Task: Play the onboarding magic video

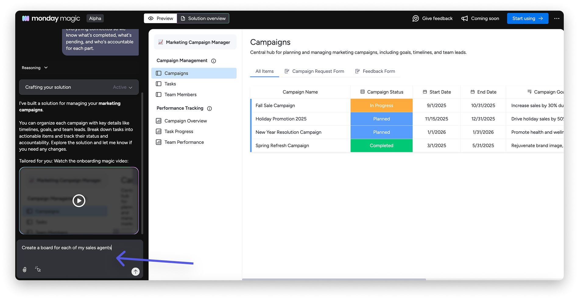Action: (x=79, y=201)
